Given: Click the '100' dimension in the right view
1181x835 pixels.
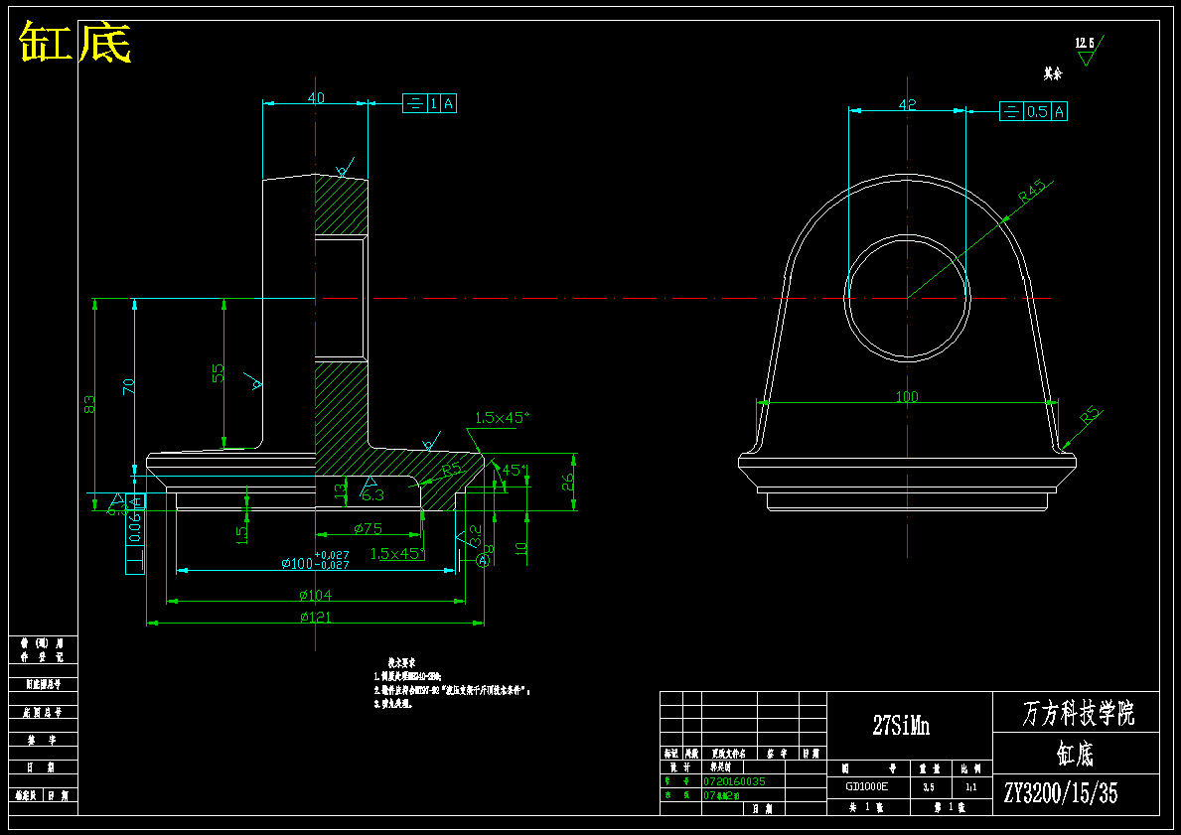Looking at the screenshot, I should tap(907, 397).
